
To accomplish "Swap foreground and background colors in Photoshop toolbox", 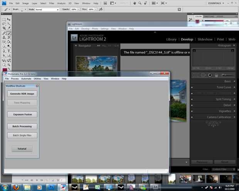I will point(9,69).
